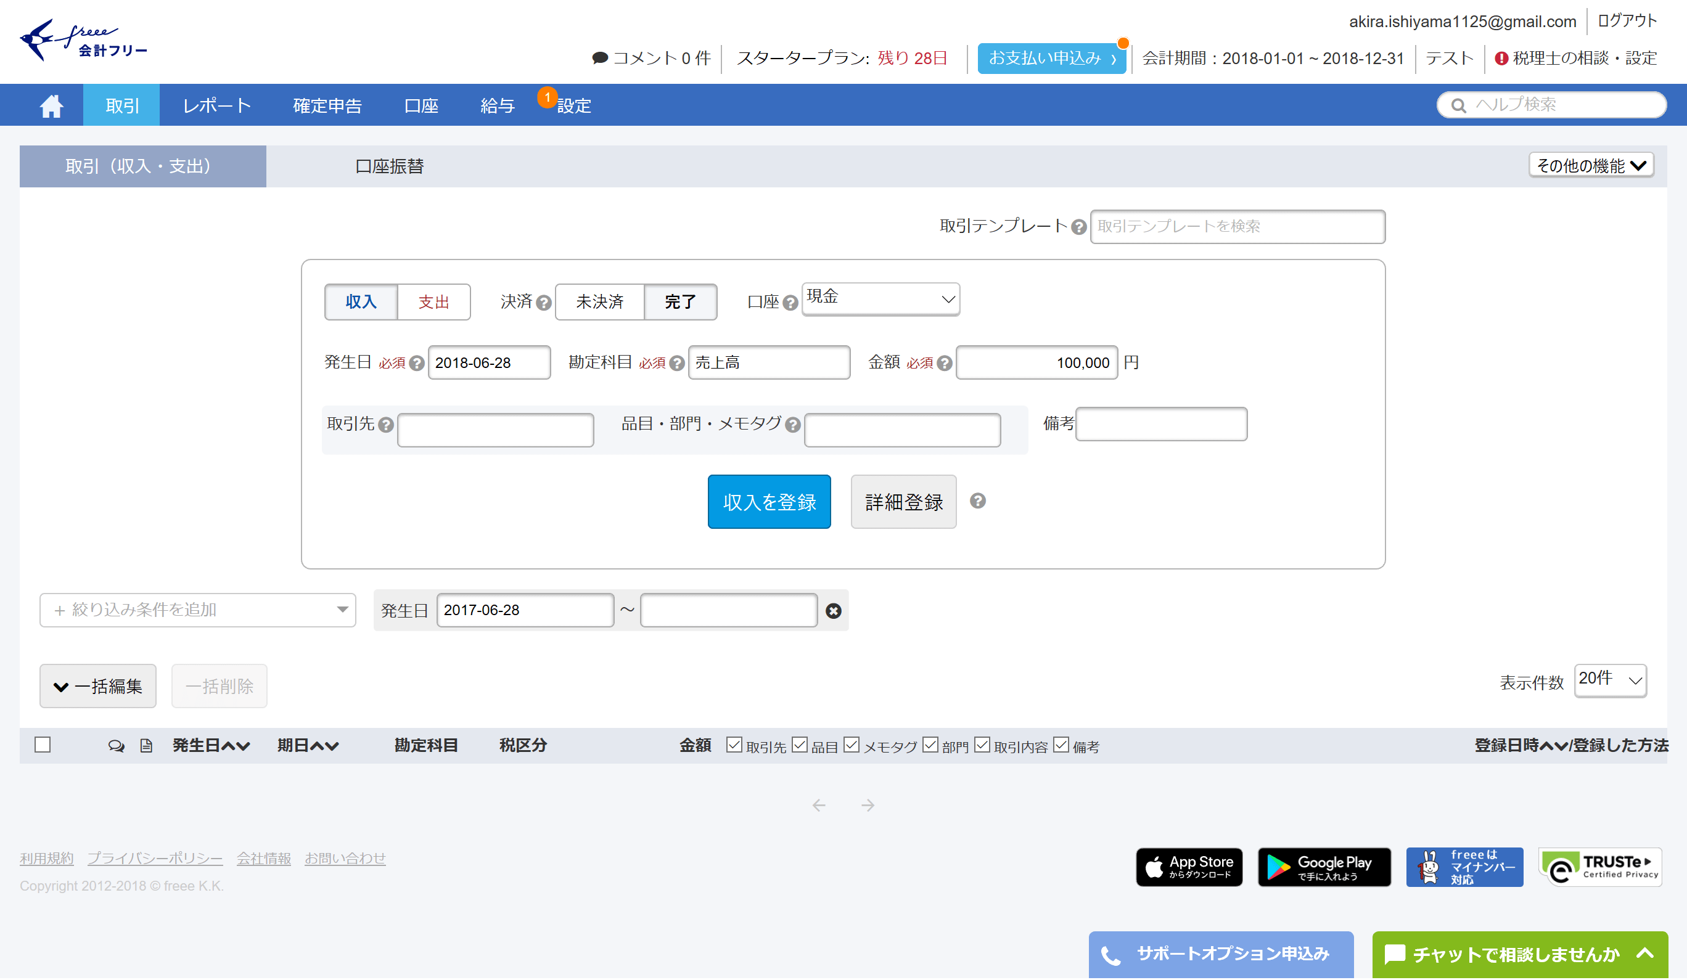1687x980 pixels.
Task: Click the 金額 amount input field
Action: 1036,363
